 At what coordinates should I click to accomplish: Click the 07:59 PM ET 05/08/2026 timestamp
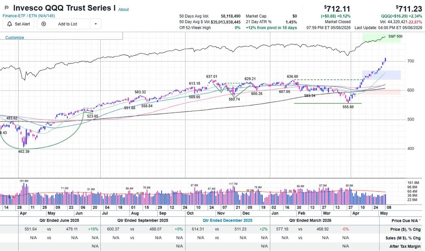click(x=328, y=28)
